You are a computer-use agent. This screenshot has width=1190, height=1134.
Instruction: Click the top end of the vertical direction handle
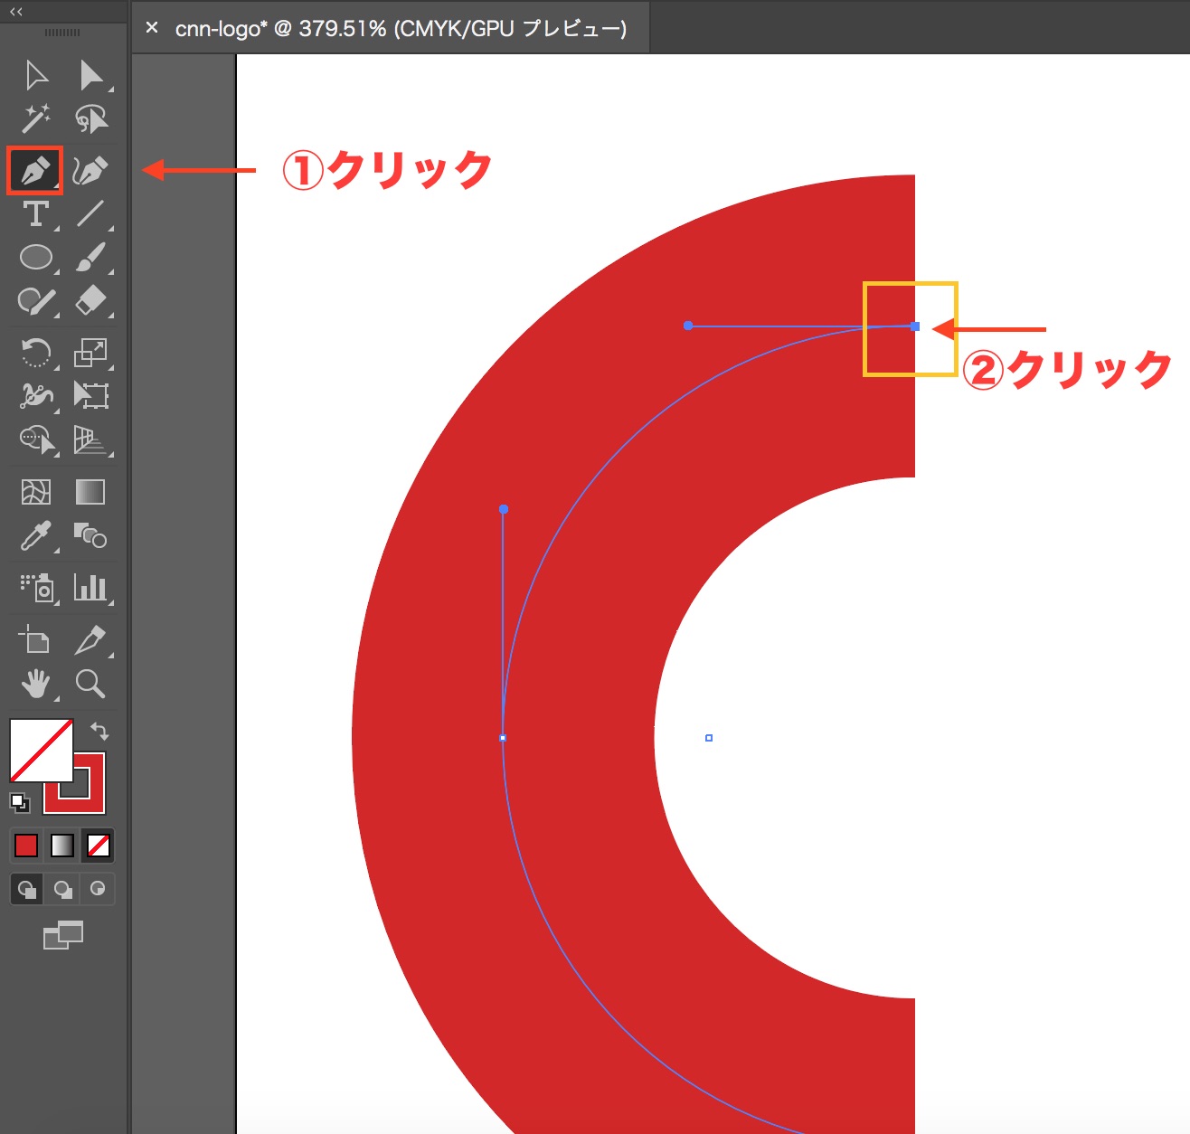[x=504, y=509]
